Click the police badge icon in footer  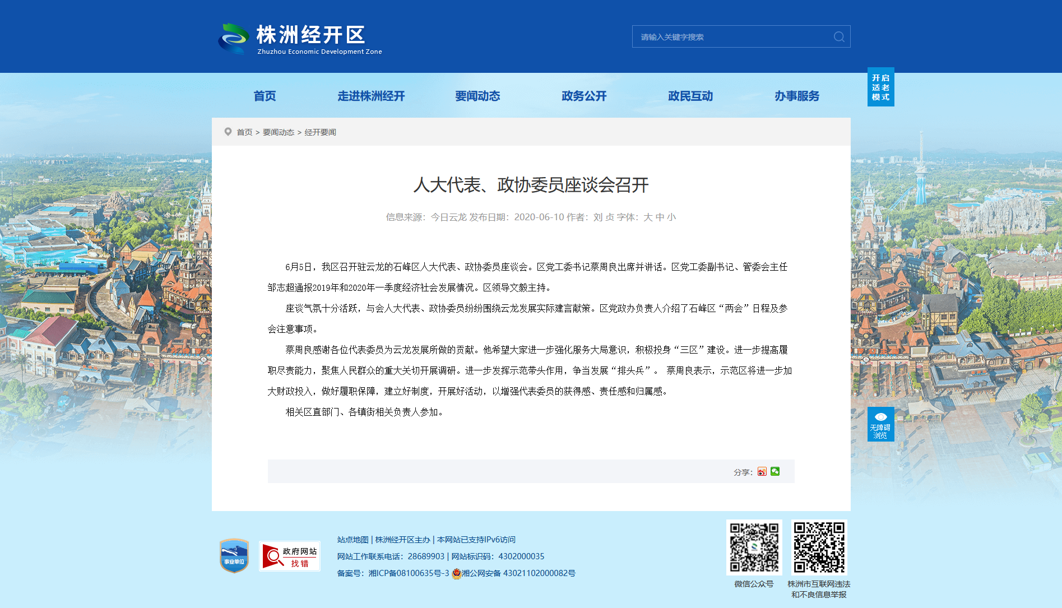456,573
